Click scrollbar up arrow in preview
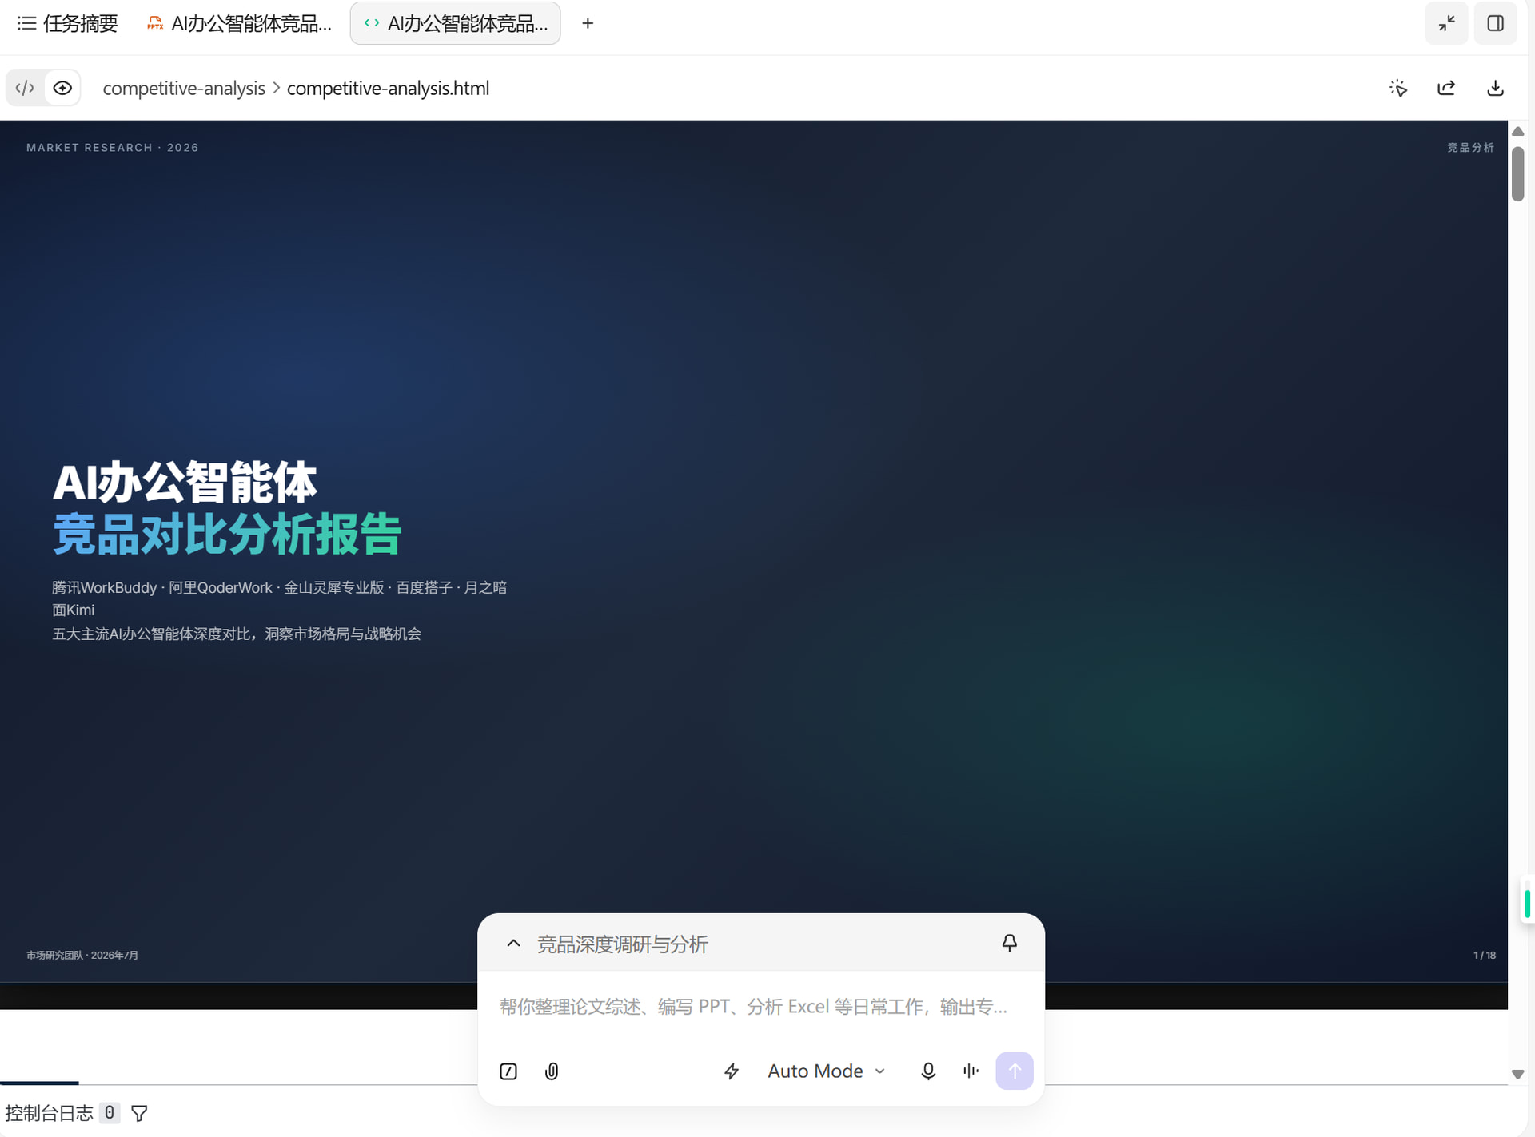 click(1517, 131)
